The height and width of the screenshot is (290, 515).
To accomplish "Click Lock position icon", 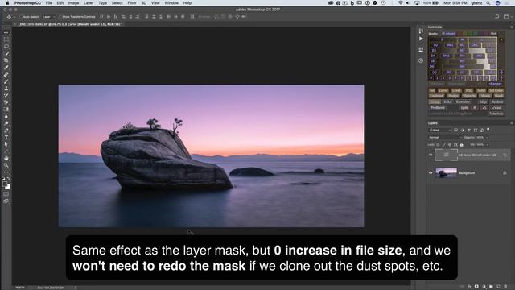I will point(450,145).
